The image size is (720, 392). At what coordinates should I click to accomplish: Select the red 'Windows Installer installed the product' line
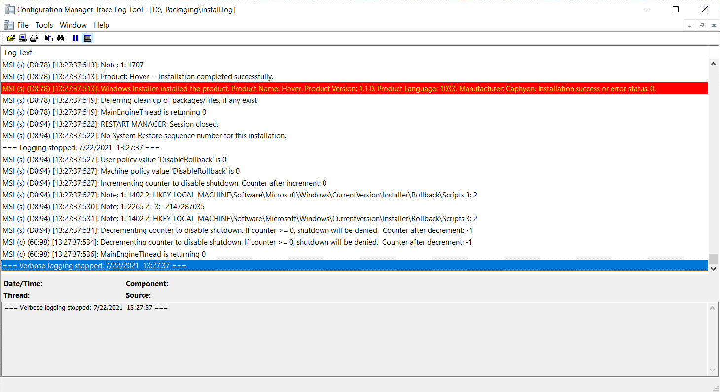355,89
